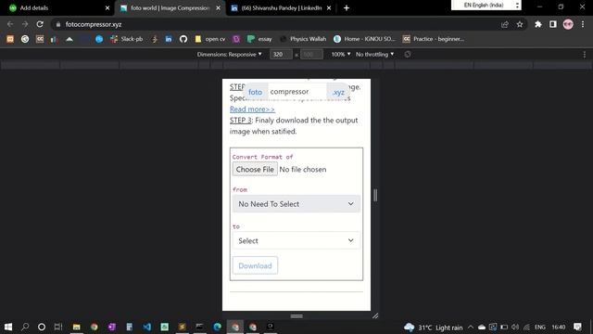Viewport: 593px width, 334px height.
Task: Bookmark this page with star icon
Action: point(520,24)
